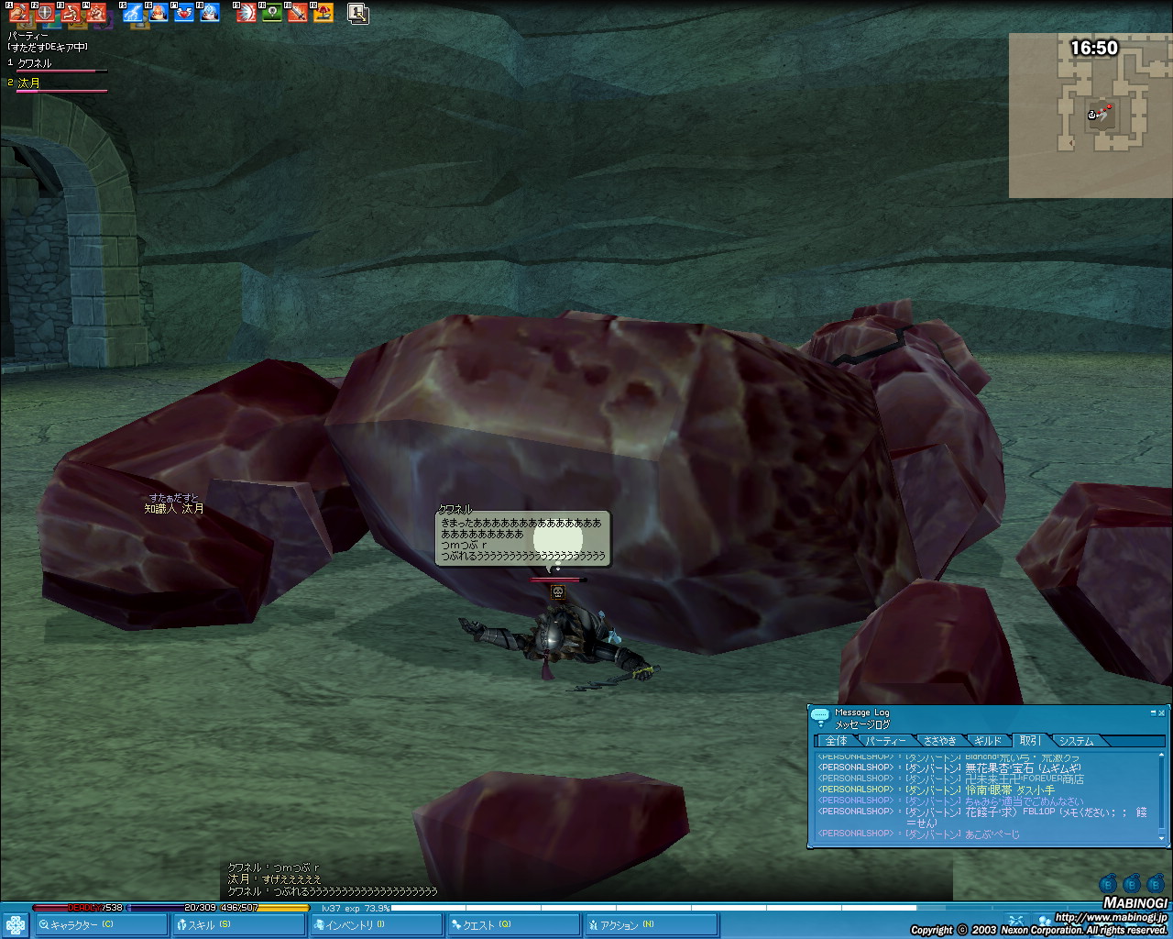
Task: Click the あこぶ personal shop message
Action: (x=918, y=834)
